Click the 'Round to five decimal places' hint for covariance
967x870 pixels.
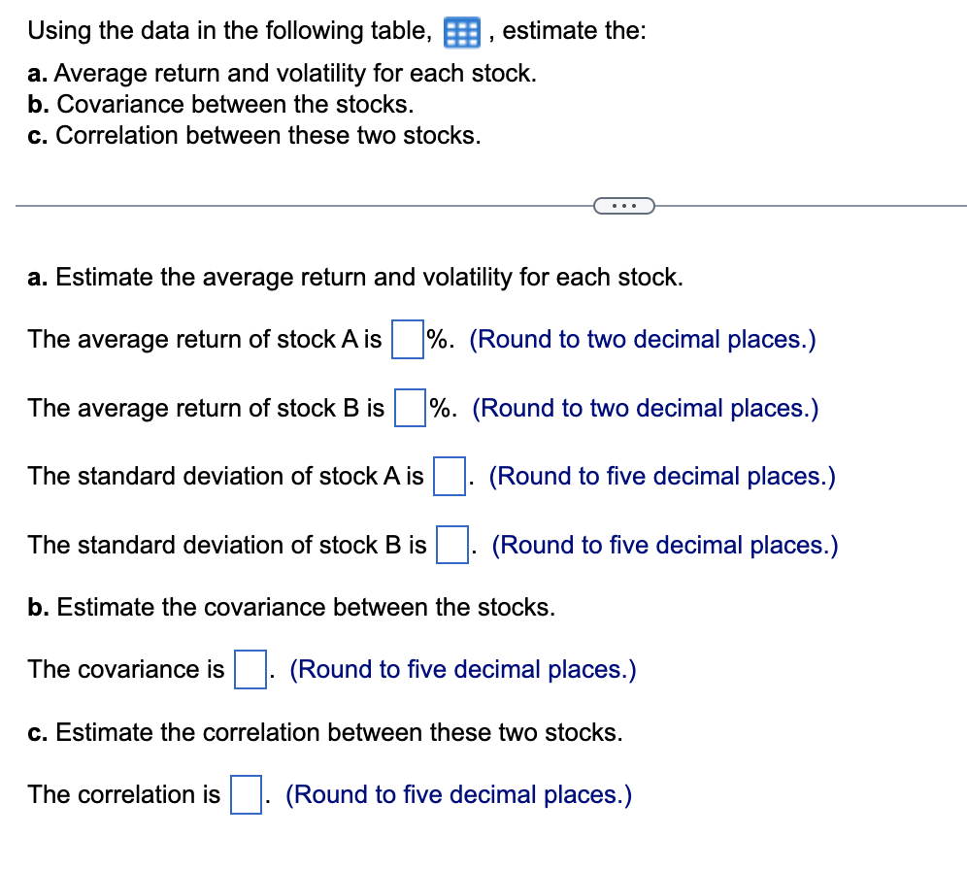pos(463,669)
